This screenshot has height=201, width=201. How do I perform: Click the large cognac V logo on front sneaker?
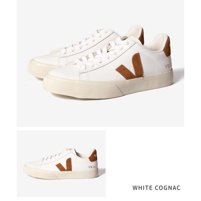[x=129, y=67]
